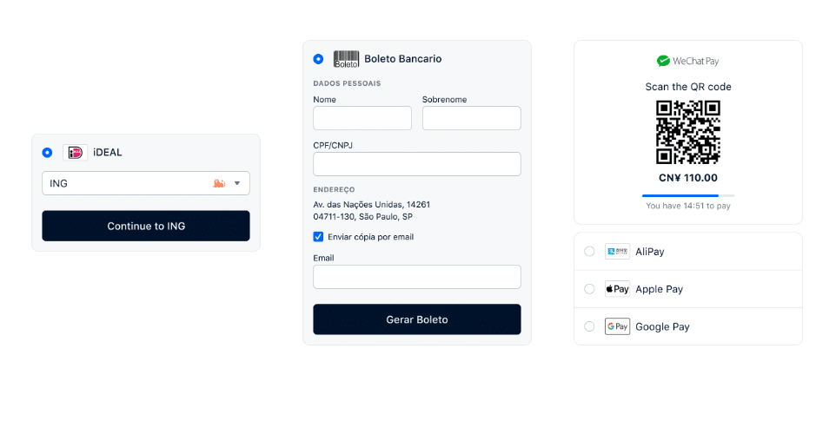Uncheck Enviar cópia por email checkbox

click(x=318, y=237)
